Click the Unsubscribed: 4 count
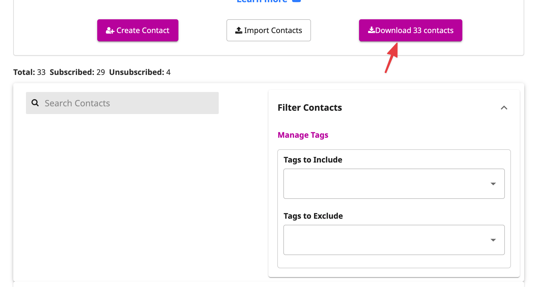 click(x=140, y=72)
